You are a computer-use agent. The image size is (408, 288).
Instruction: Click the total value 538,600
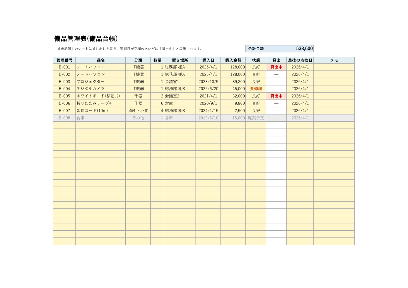(x=290, y=49)
